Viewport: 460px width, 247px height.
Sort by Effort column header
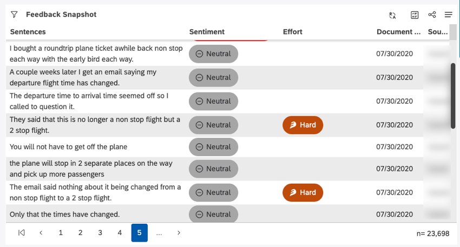[293, 32]
